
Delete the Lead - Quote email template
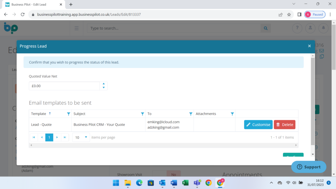[284, 125]
